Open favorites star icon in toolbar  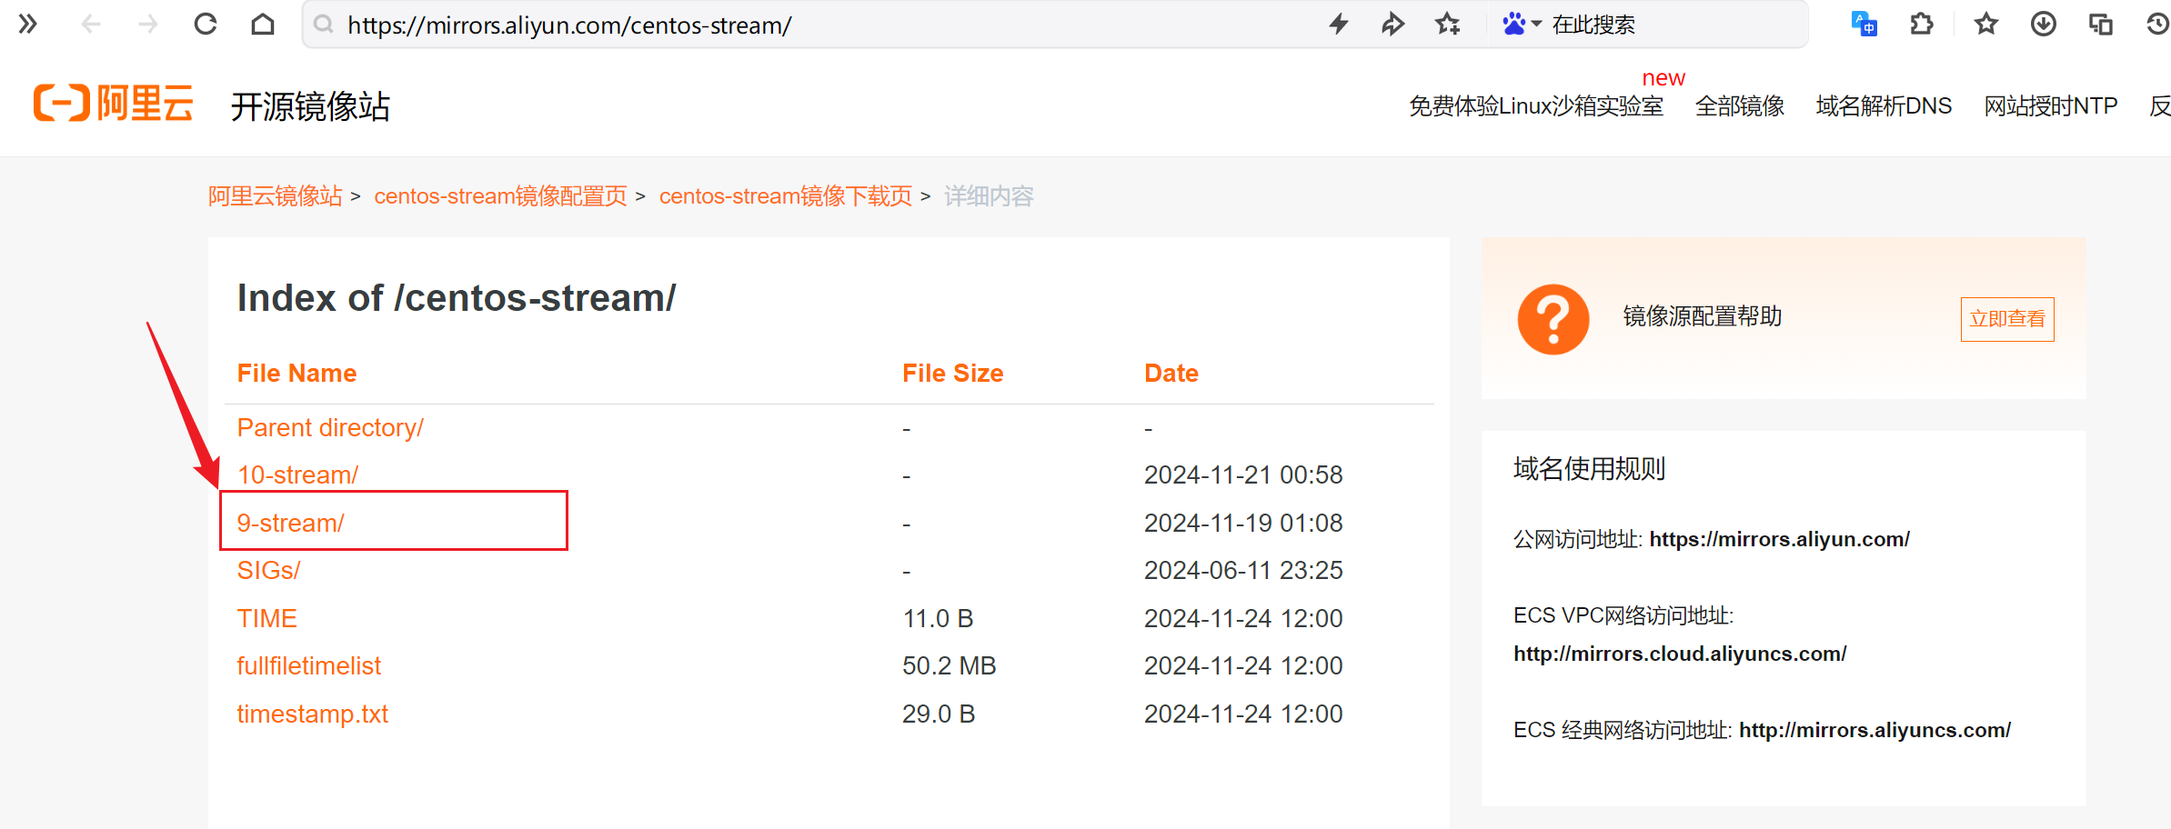point(1986,25)
